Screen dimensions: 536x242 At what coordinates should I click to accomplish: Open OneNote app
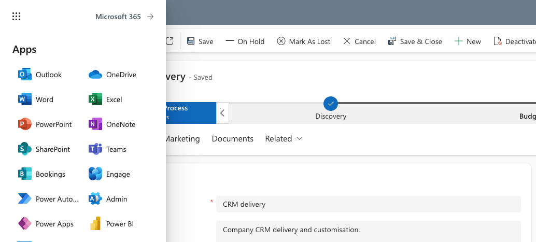pyautogui.click(x=112, y=124)
